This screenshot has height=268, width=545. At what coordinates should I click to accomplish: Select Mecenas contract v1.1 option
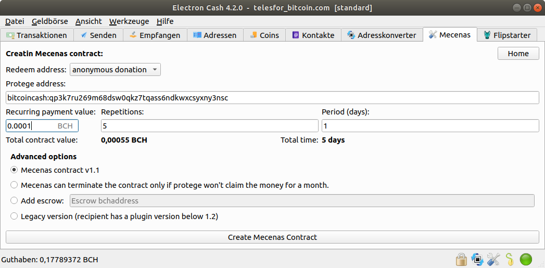pos(14,170)
